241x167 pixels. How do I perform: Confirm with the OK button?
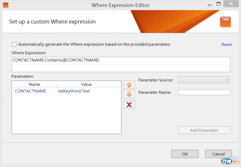[x=185, y=154]
